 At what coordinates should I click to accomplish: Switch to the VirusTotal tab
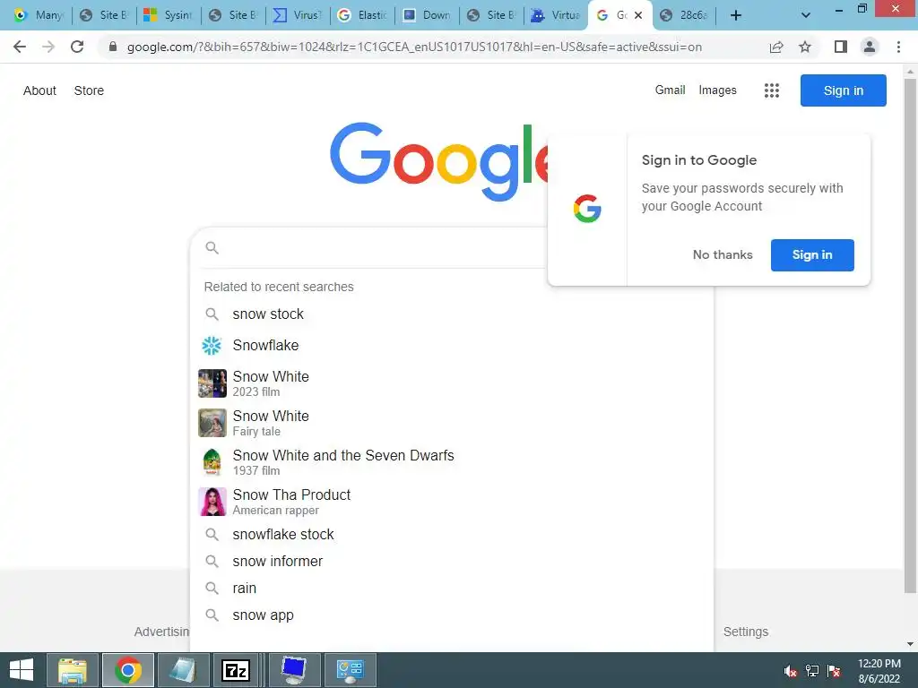298,15
